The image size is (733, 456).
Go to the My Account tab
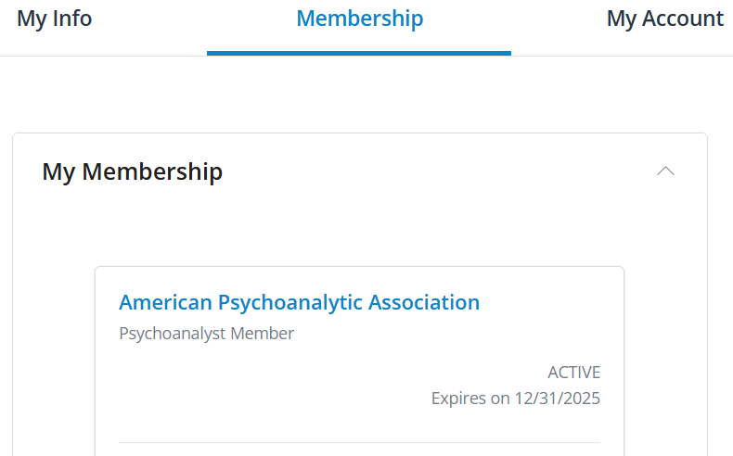pos(664,19)
